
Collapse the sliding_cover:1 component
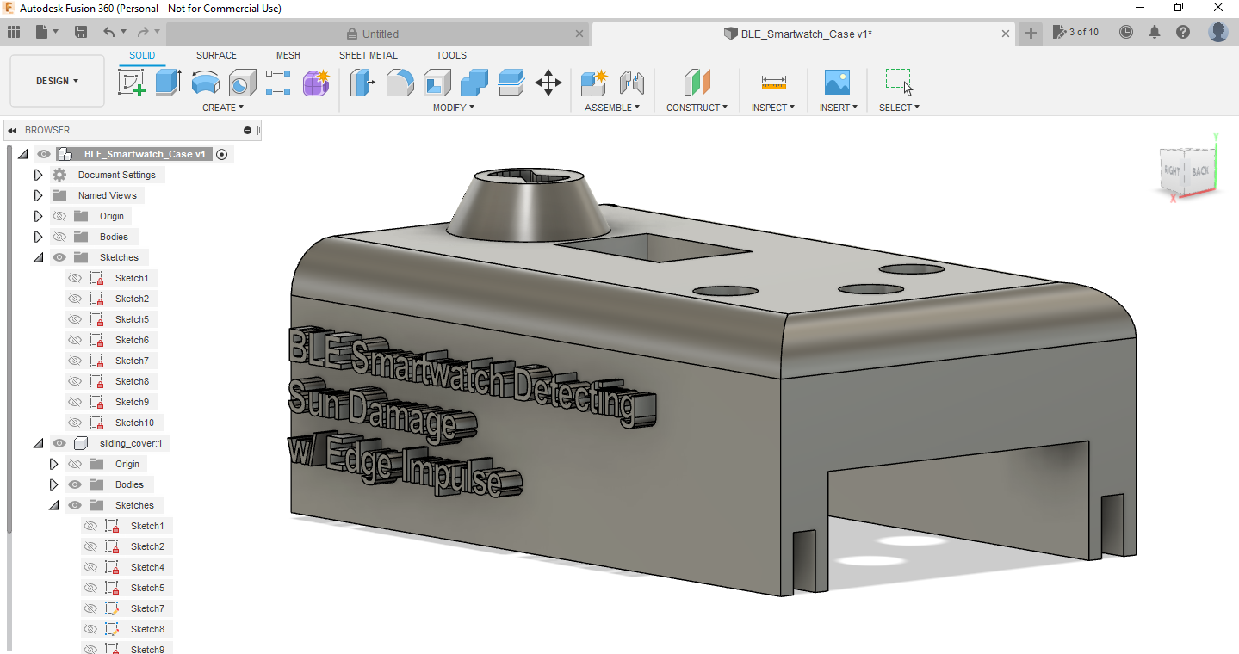tap(38, 443)
